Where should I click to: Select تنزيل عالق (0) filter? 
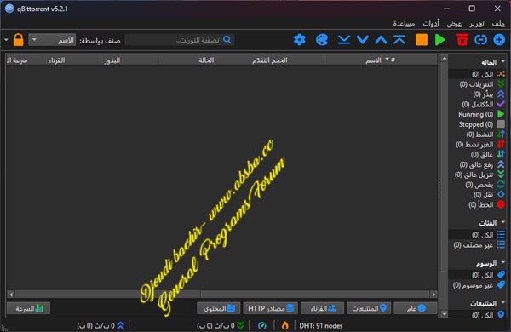click(x=479, y=175)
